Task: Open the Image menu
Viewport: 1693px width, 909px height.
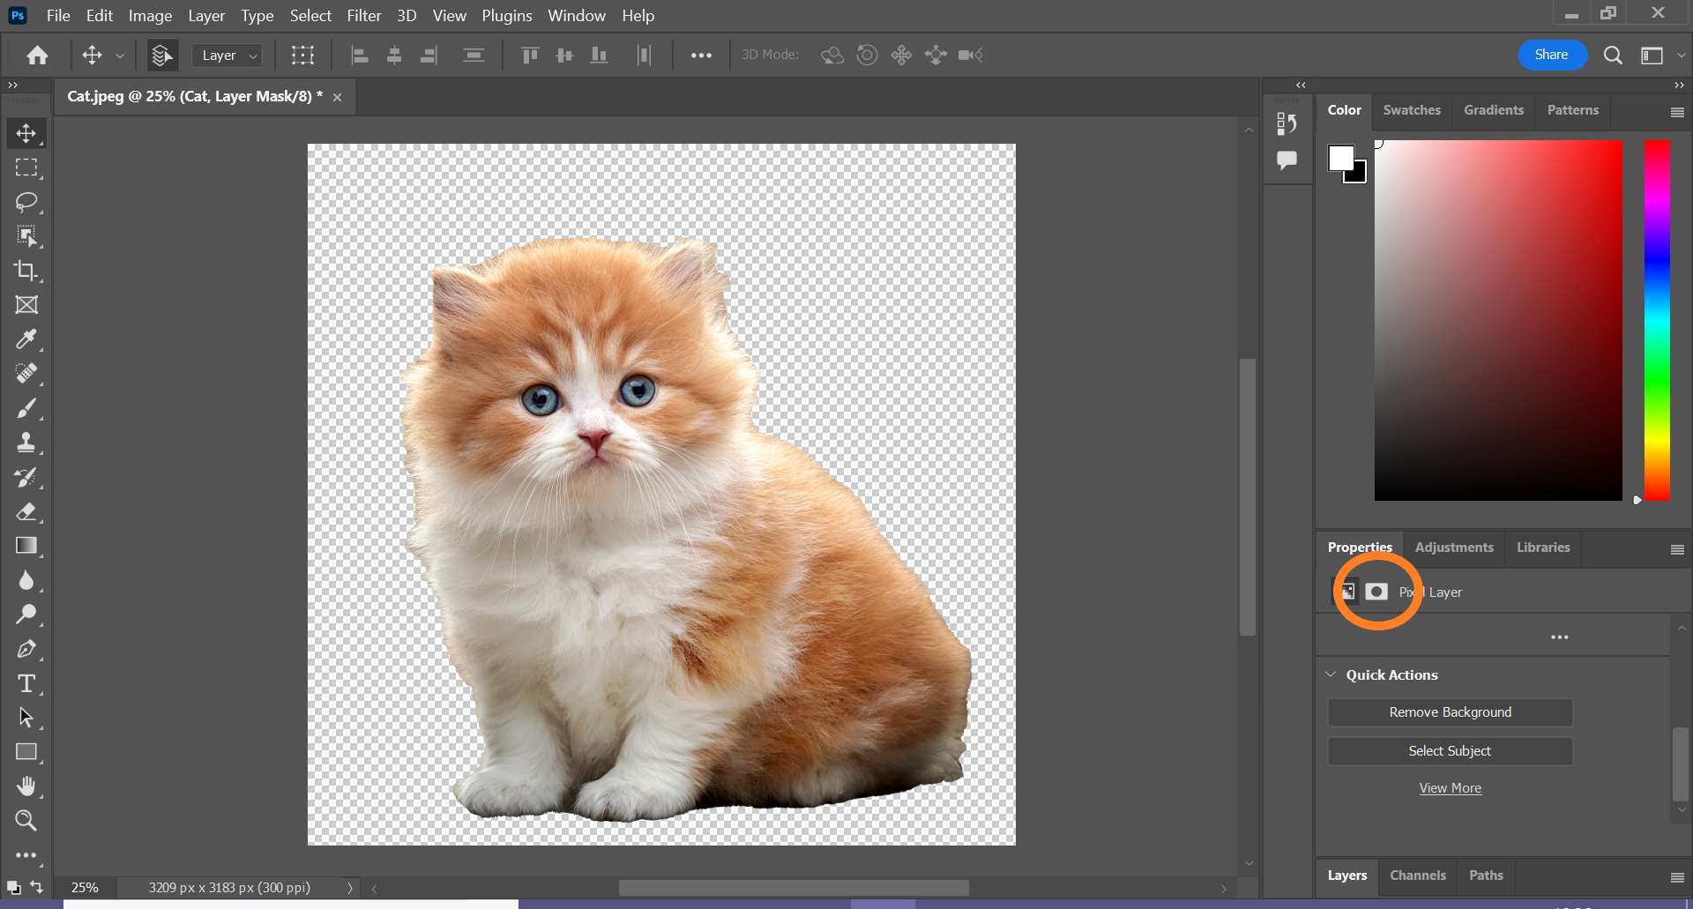Action: 150,16
